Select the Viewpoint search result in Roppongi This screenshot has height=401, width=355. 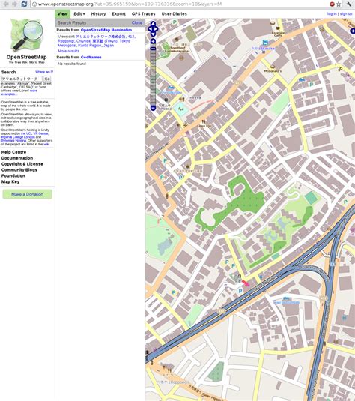(97, 41)
